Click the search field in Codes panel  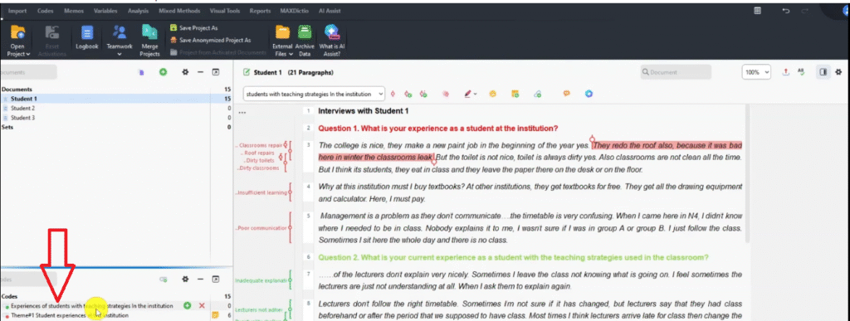28,280
